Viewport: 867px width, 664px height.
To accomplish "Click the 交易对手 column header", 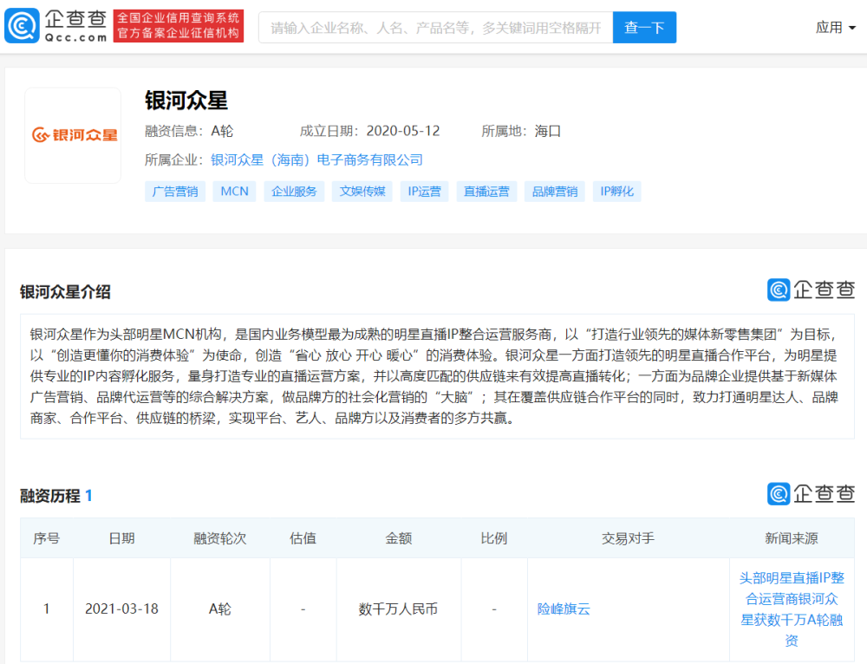I will pyautogui.click(x=628, y=538).
